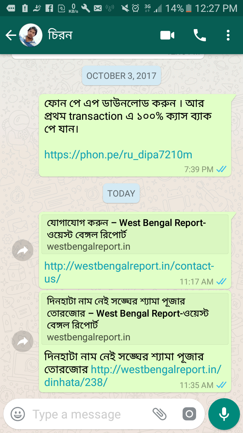
Task: Tap the battery indicator in status bar
Action: (x=189, y=8)
